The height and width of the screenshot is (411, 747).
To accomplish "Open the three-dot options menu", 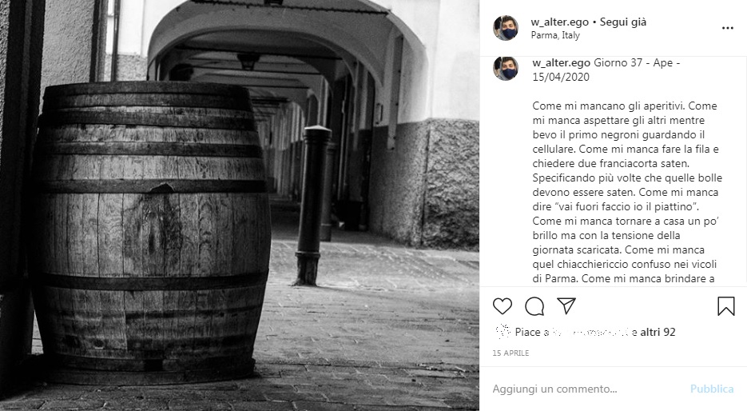I will click(x=728, y=28).
